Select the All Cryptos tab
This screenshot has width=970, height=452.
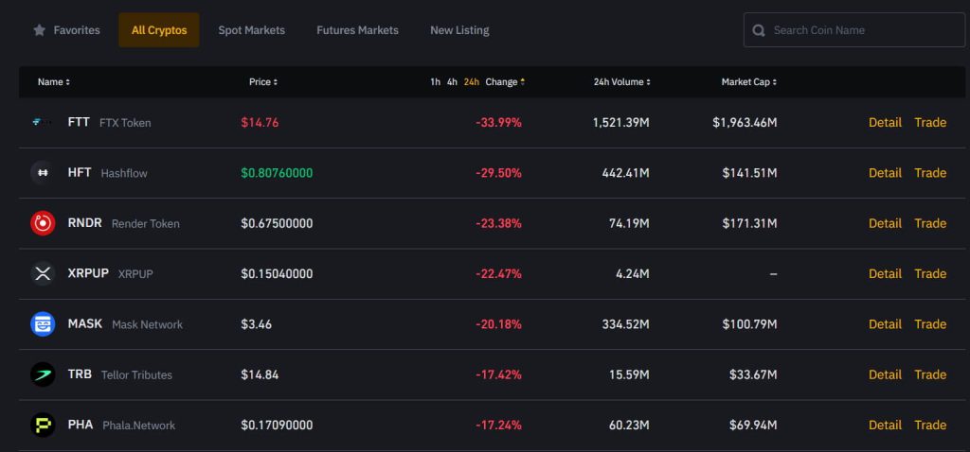[159, 29]
